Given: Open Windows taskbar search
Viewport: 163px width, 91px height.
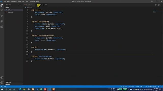Looking at the screenshot, I should click(6, 89).
